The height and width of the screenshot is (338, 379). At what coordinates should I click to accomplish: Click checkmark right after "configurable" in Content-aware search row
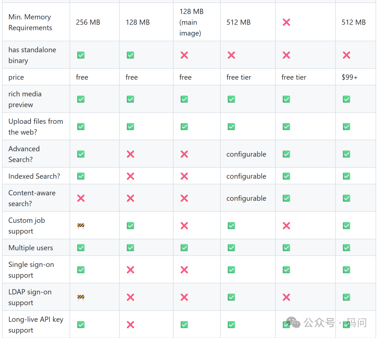click(x=286, y=198)
